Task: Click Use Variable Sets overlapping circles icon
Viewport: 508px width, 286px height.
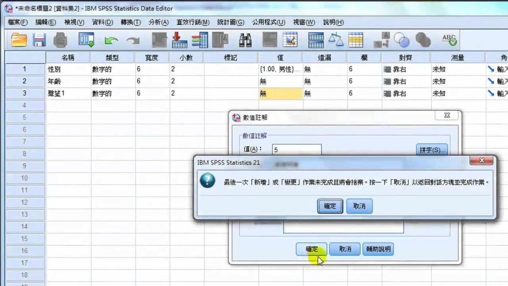Action: pyautogui.click(x=402, y=40)
